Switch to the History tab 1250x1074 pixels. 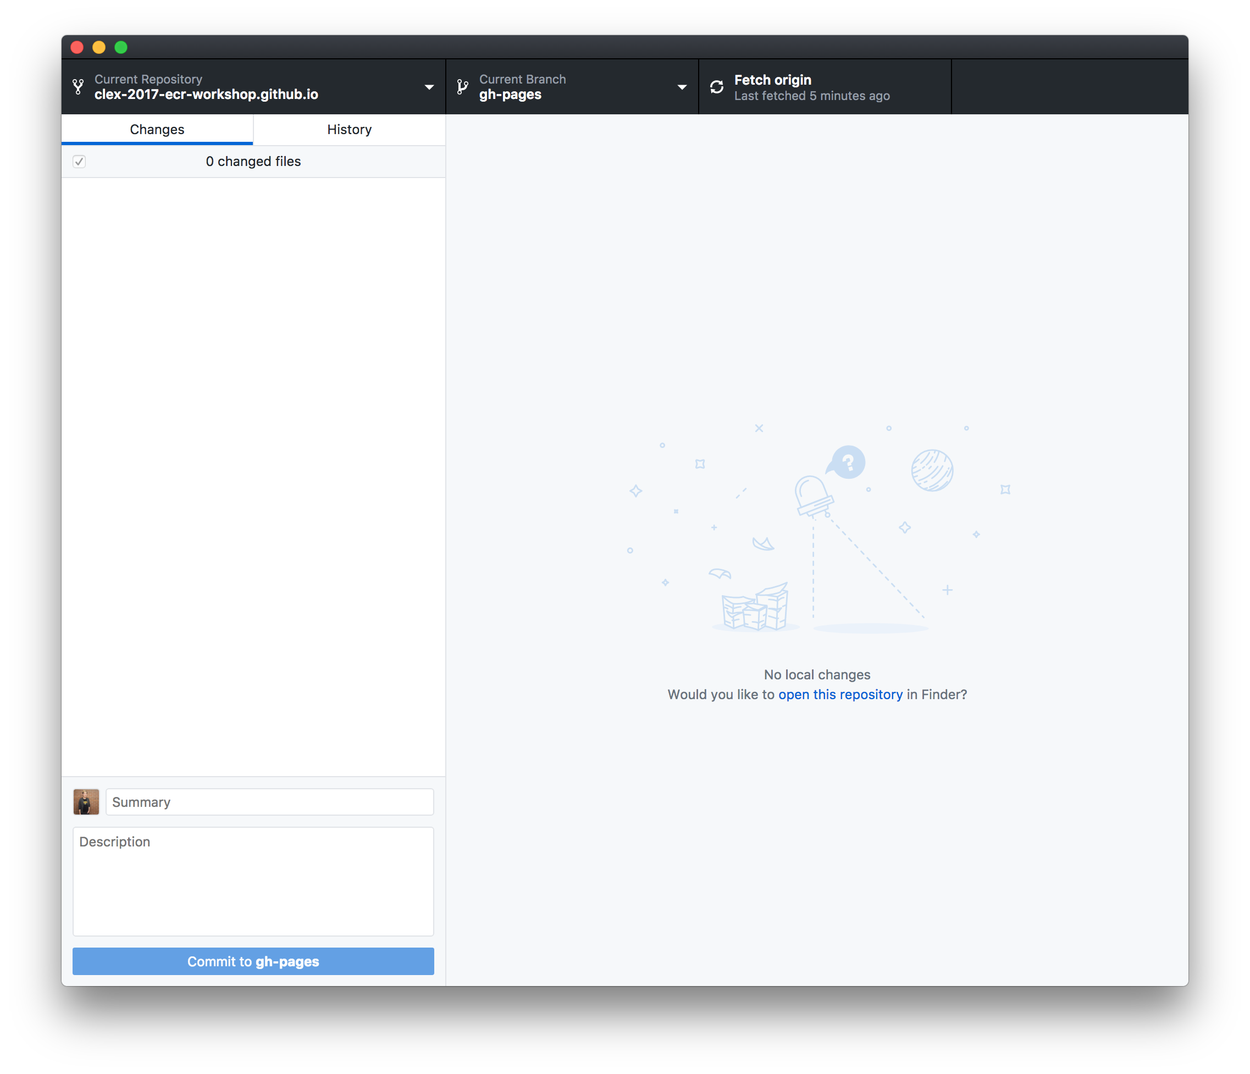point(349,130)
